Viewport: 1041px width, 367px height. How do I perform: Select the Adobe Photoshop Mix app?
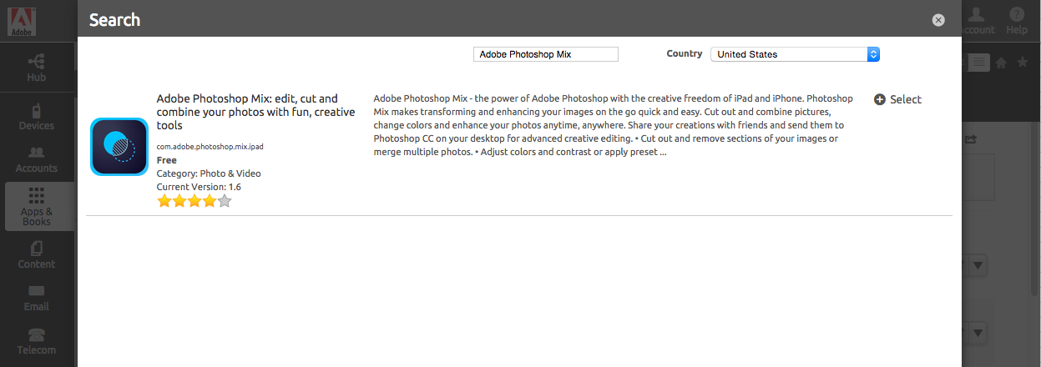(x=897, y=99)
